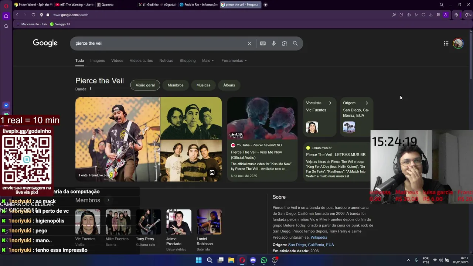The width and height of the screenshot is (473, 266).
Task: Expand the Vocalista card arrow
Action: pos(330,103)
